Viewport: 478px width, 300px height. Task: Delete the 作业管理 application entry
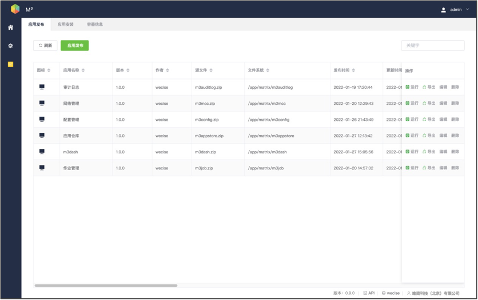(455, 168)
